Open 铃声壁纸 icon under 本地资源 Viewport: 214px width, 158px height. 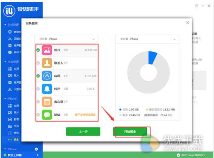pos(10,82)
